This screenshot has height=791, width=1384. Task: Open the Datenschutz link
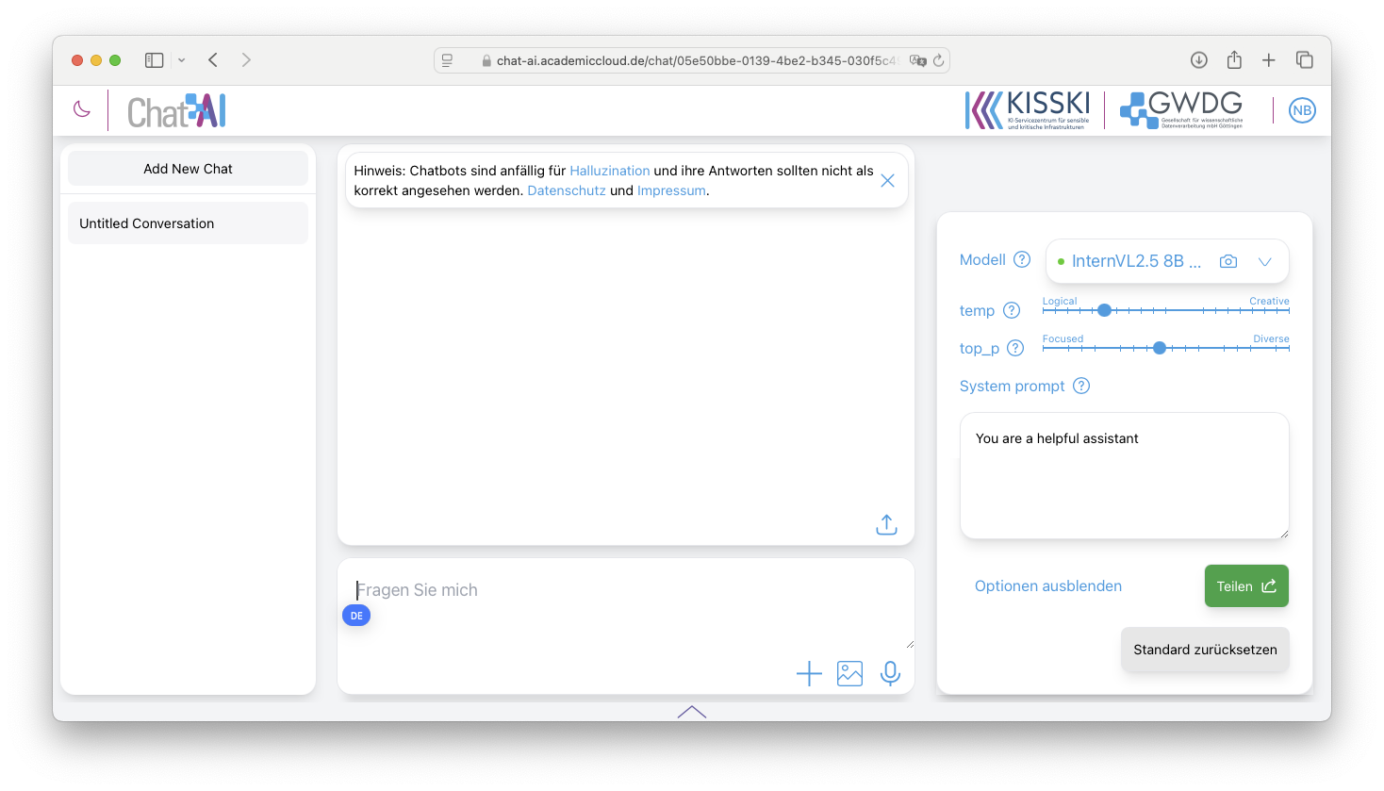[x=566, y=190]
